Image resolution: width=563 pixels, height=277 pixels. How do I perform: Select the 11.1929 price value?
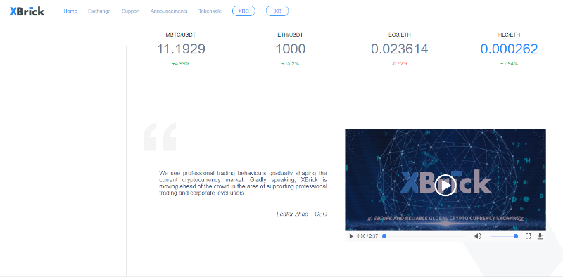click(181, 49)
